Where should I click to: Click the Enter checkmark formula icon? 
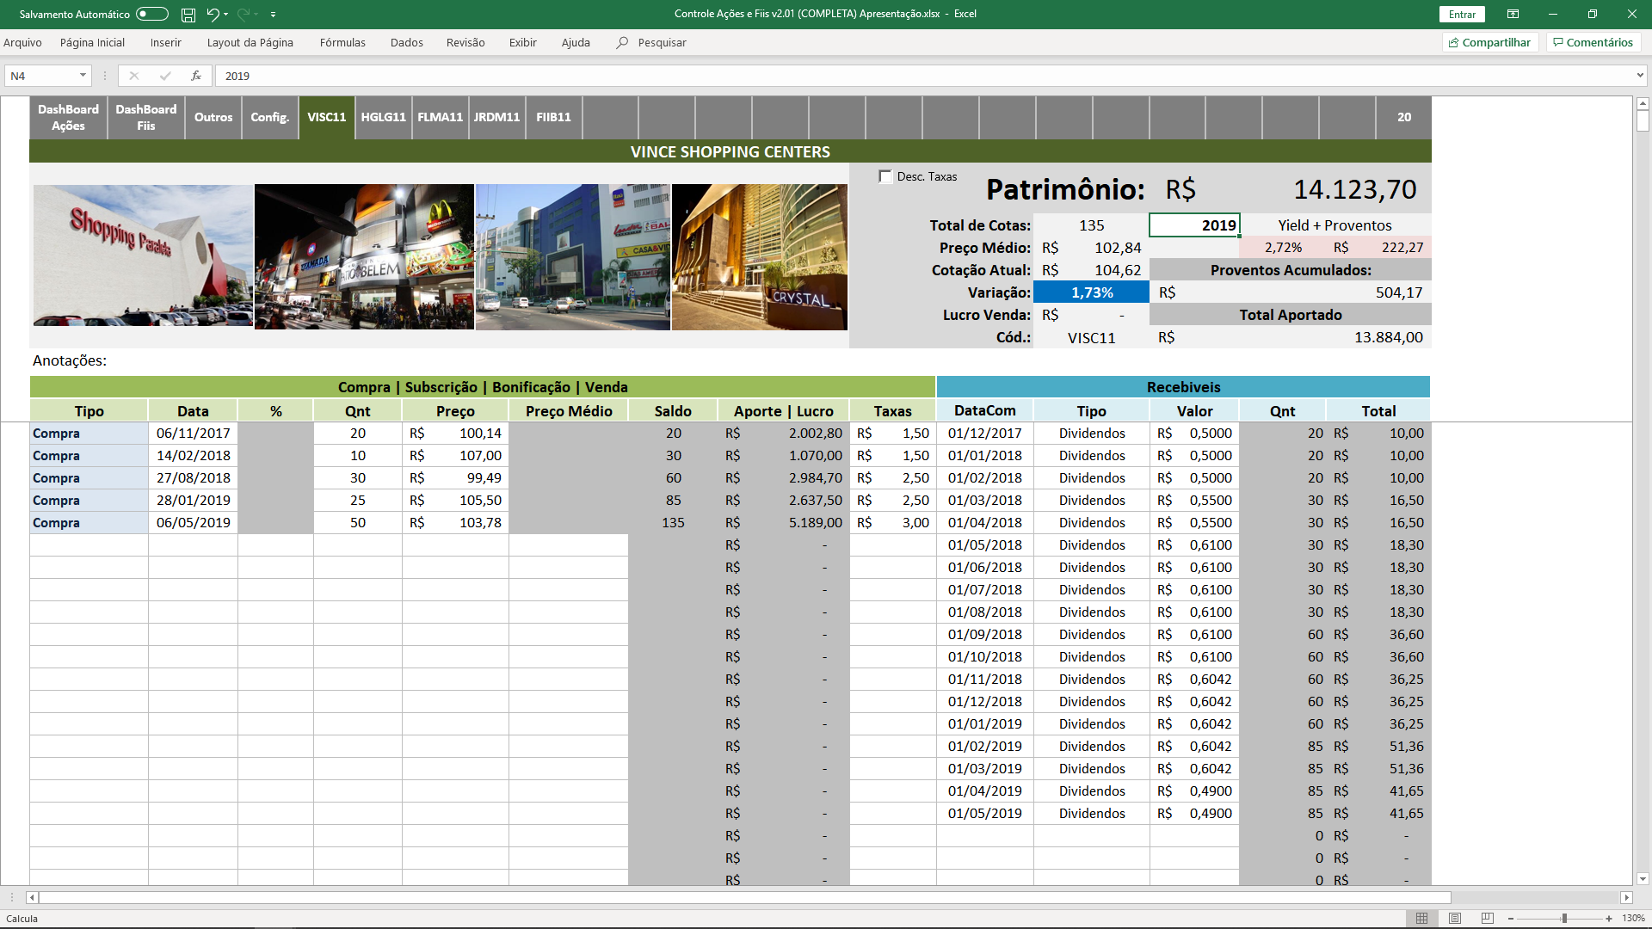pyautogui.click(x=165, y=76)
